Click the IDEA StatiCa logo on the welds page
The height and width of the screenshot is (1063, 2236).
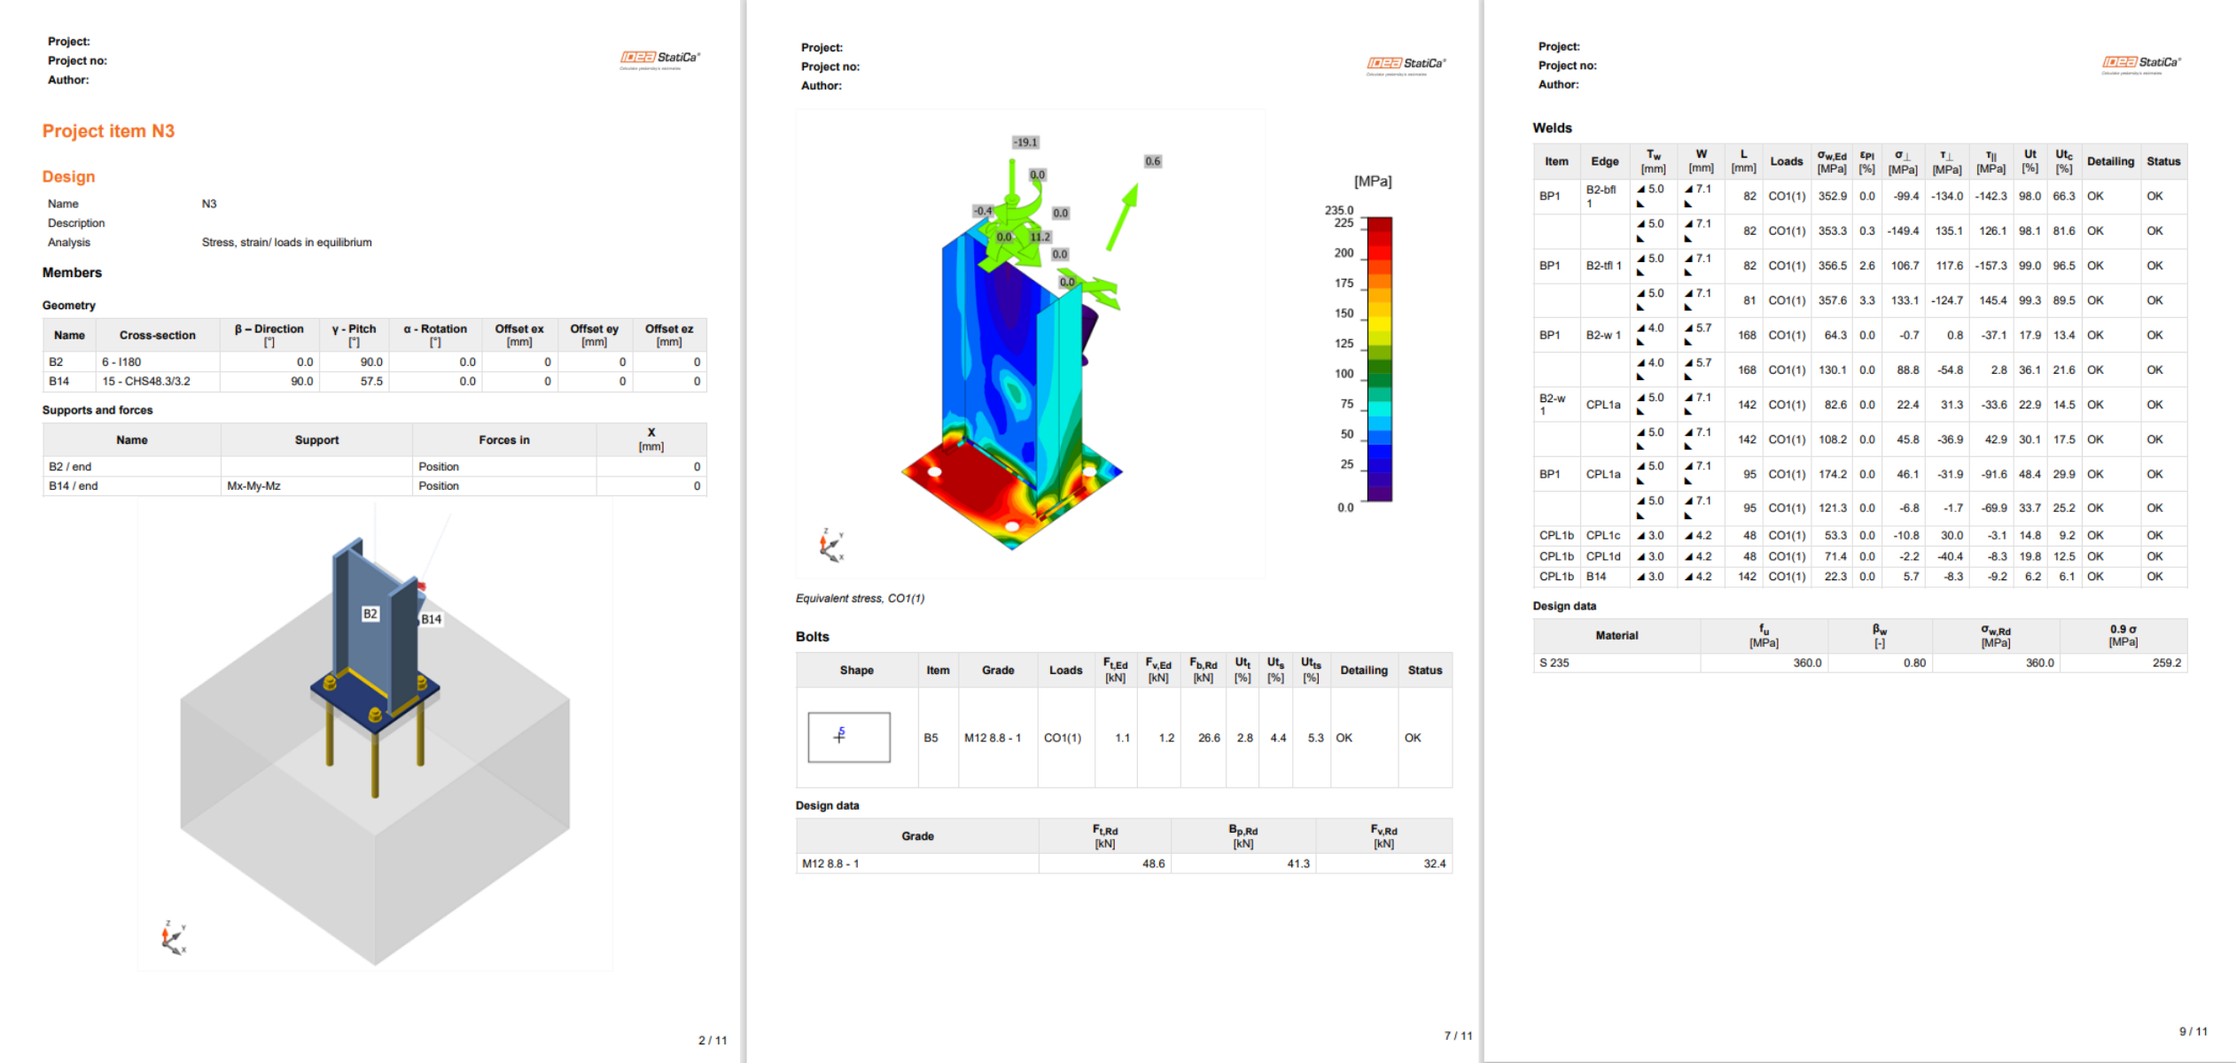tap(2141, 63)
